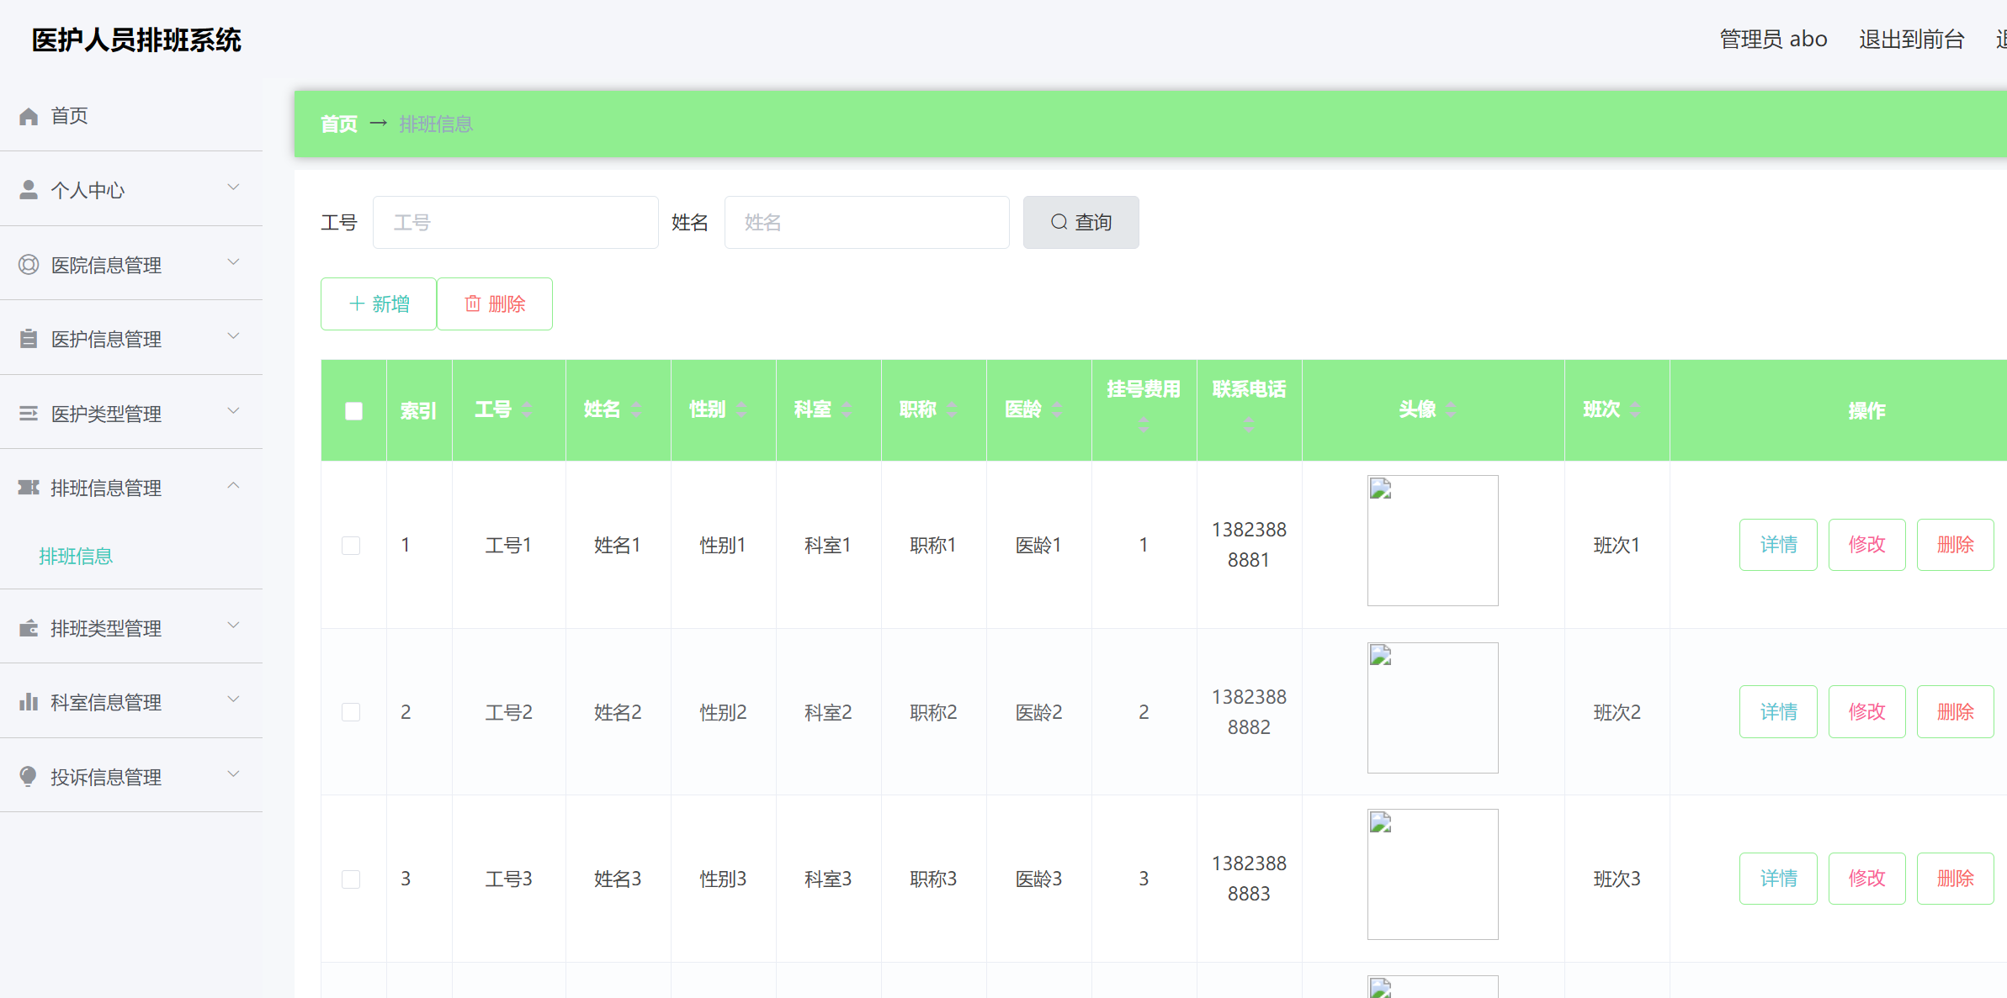Click the lifebuoy icon beside 医院信息管理
The width and height of the screenshot is (2007, 998).
pyautogui.click(x=29, y=265)
